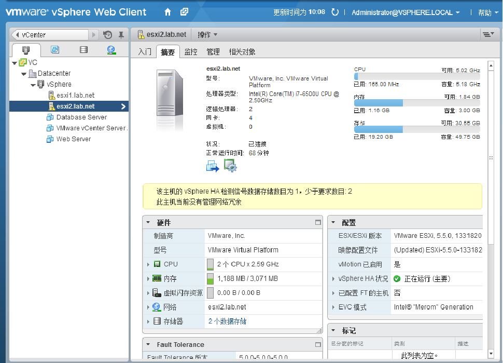
Task: Switch to VMs and Templates inventory tab icon
Action: point(55,49)
